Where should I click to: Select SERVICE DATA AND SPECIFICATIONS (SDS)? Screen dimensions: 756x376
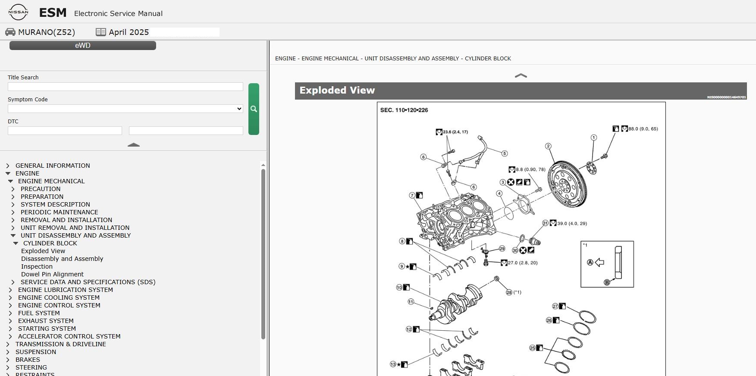(x=88, y=282)
